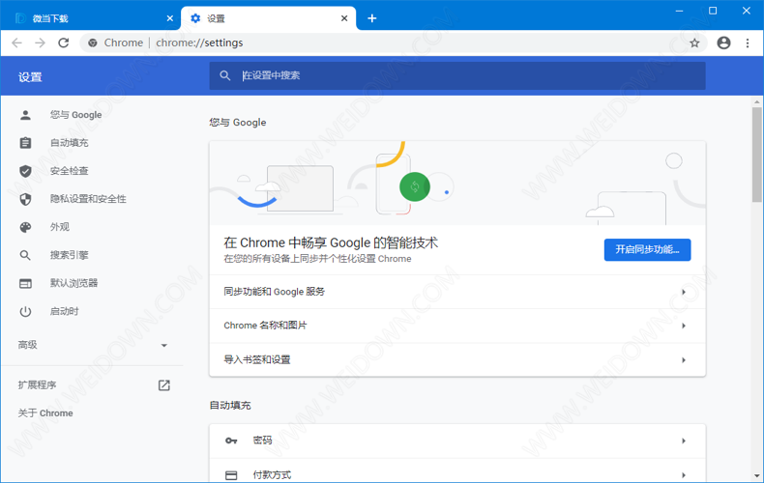Click the person icon beside 您与 Google
The image size is (764, 483).
pos(25,115)
